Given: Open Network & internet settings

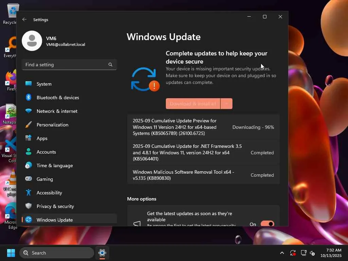Looking at the screenshot, I should [x=69, y=111].
